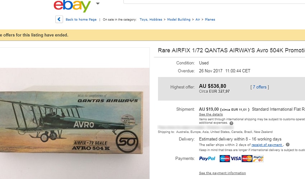See the payment information link

[222, 173]
